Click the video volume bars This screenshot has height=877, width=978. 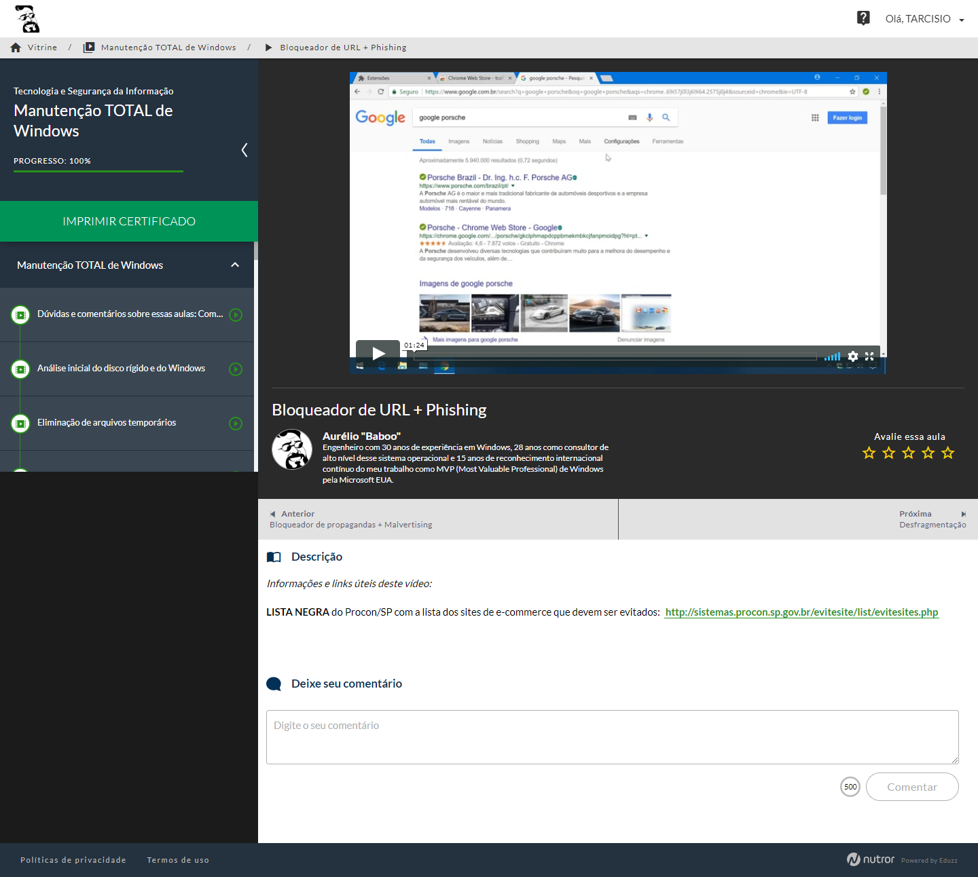[832, 356]
